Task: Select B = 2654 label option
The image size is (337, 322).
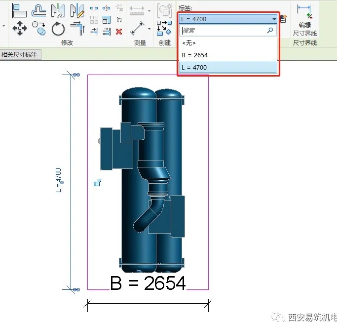Action: [228, 55]
